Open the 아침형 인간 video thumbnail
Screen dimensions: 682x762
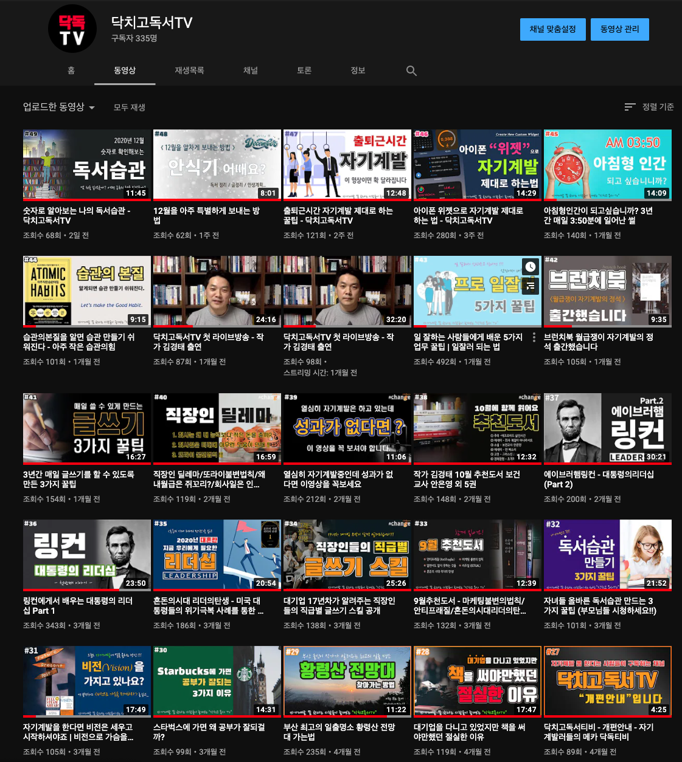[607, 165]
